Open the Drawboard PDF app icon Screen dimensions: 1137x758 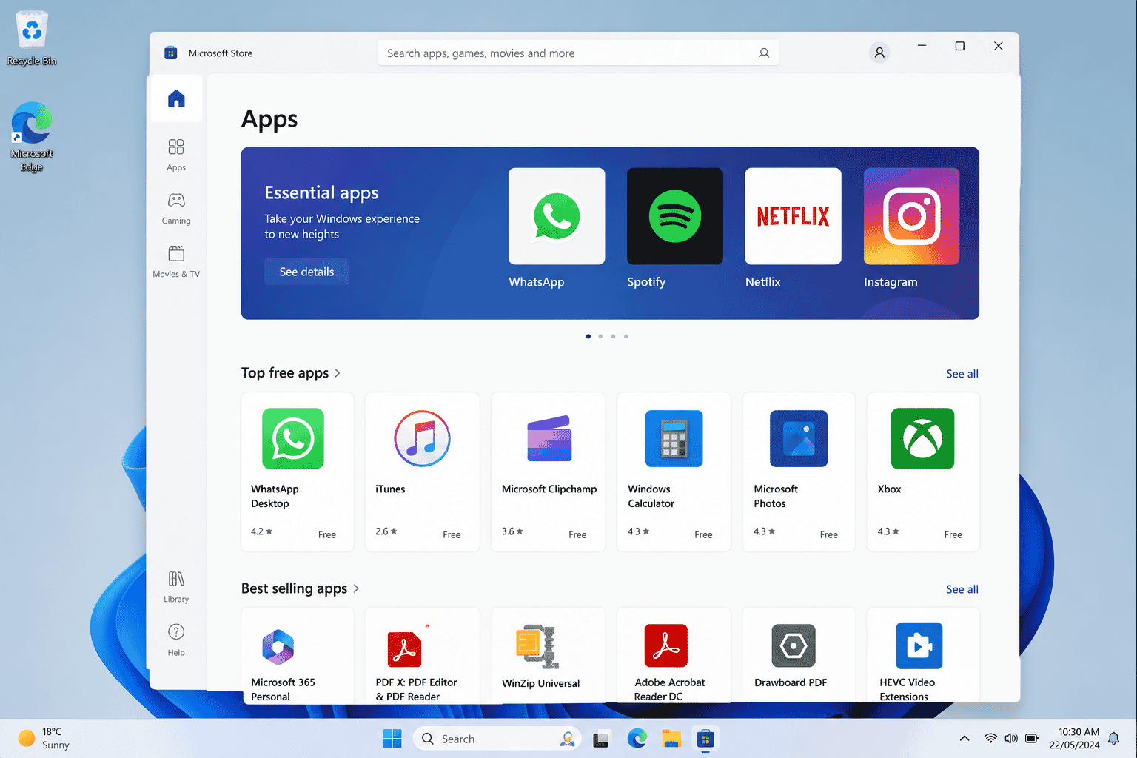(x=794, y=645)
